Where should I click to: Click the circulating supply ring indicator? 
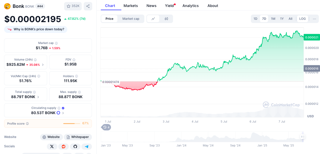pos(58,113)
